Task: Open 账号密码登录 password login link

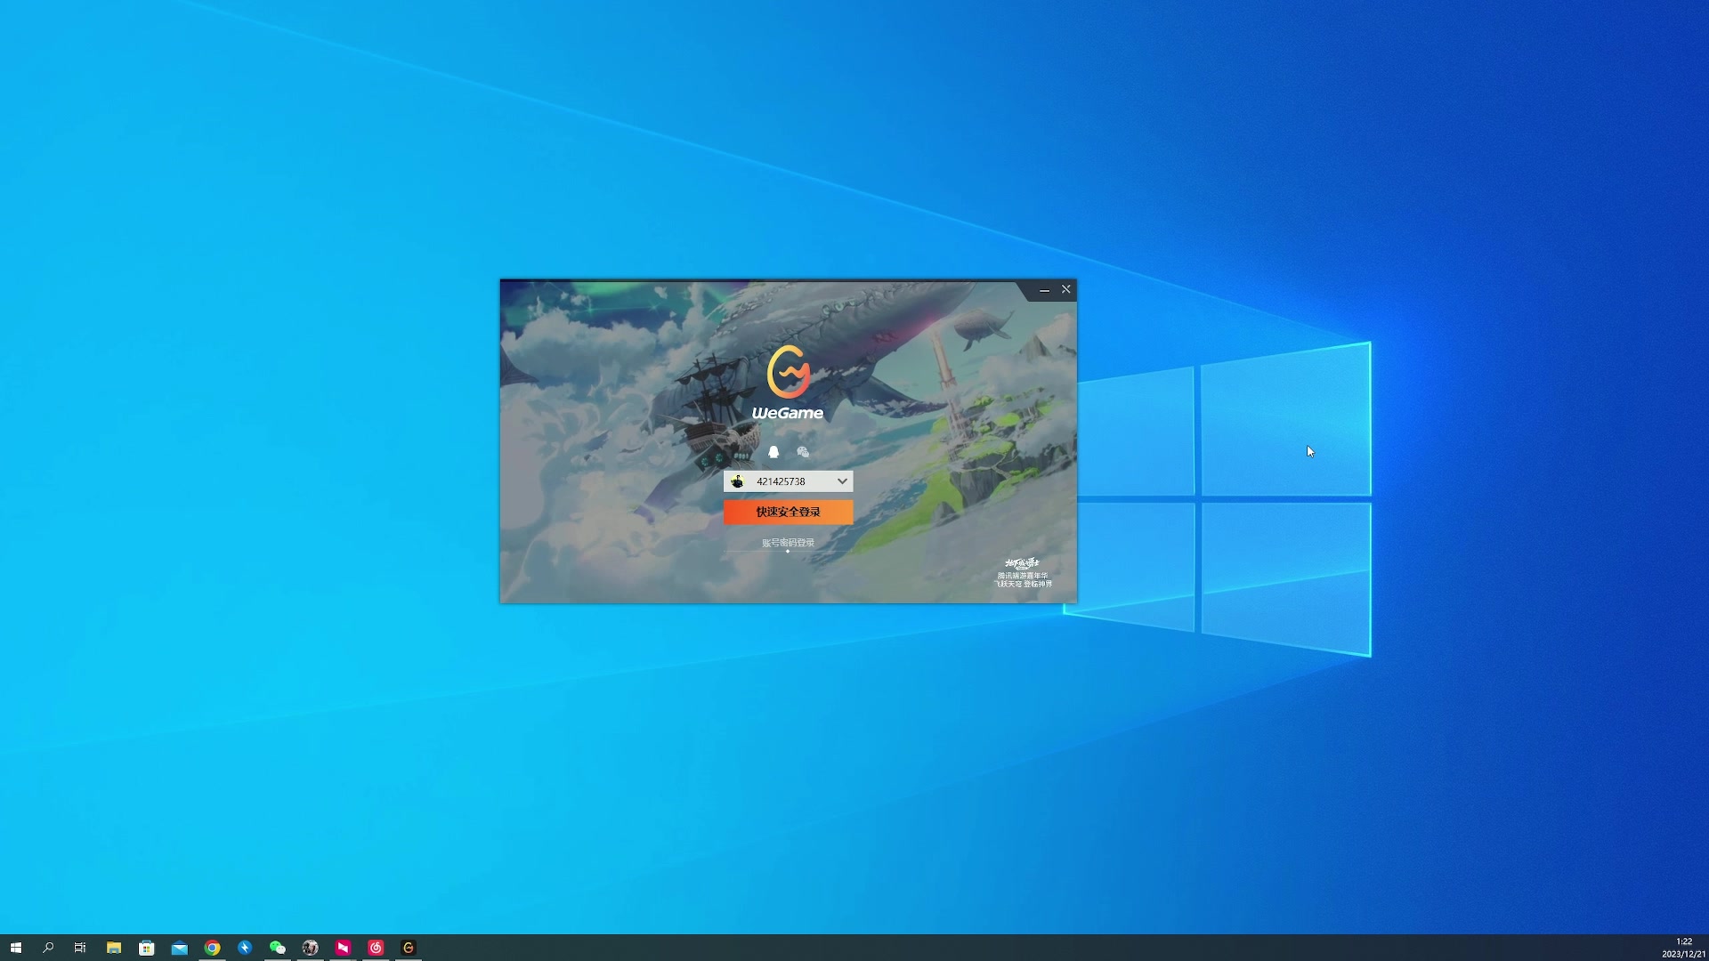Action: (788, 543)
